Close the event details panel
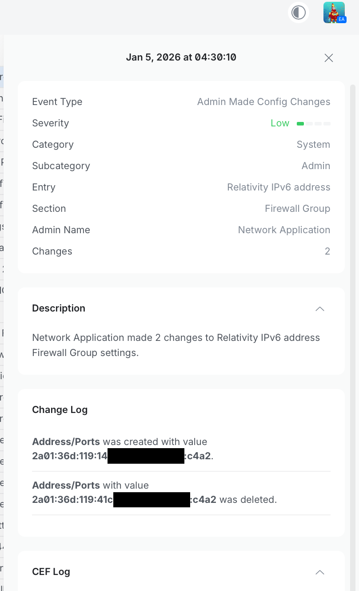 (x=329, y=58)
